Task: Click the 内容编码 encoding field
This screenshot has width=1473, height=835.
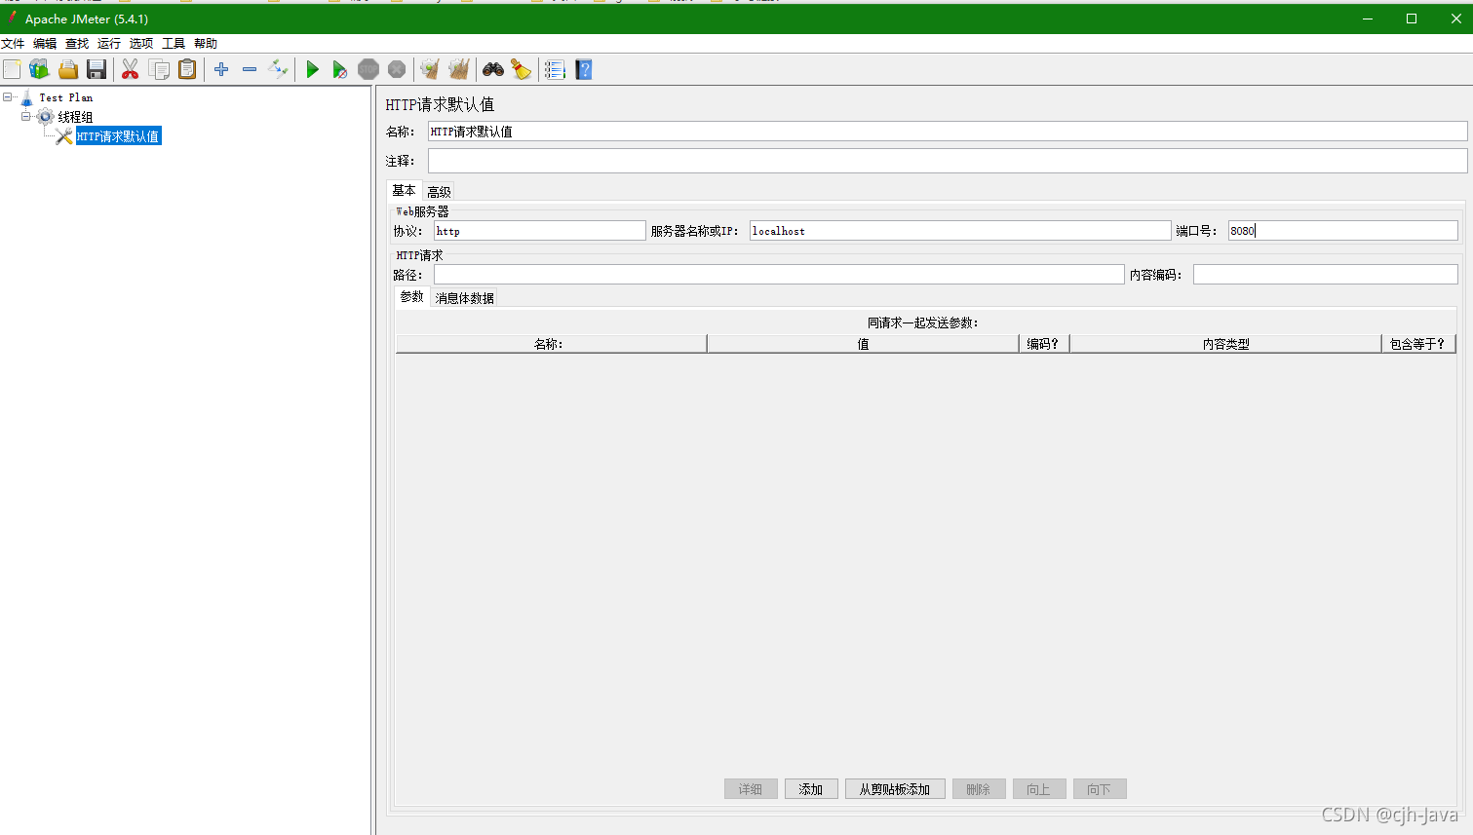Action: tap(1325, 275)
